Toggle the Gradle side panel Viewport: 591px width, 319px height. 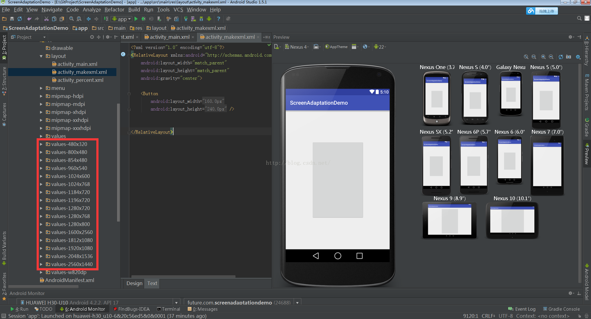(587, 127)
